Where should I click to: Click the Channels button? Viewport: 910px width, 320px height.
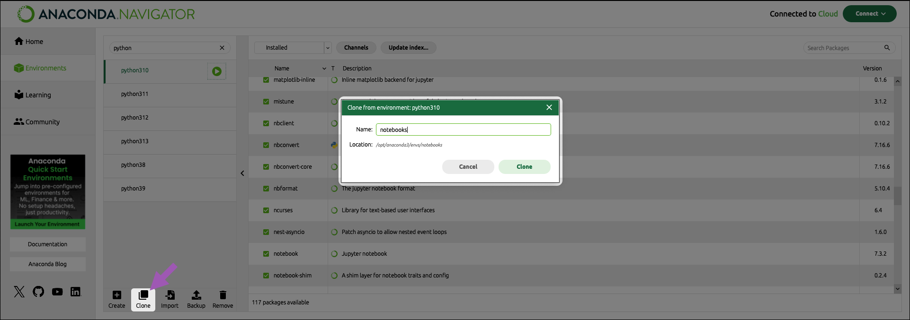coord(356,48)
